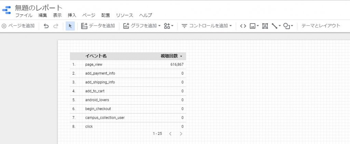Select the add_shipping_info cell
This screenshot has width=350, height=144.
click(x=100, y=82)
